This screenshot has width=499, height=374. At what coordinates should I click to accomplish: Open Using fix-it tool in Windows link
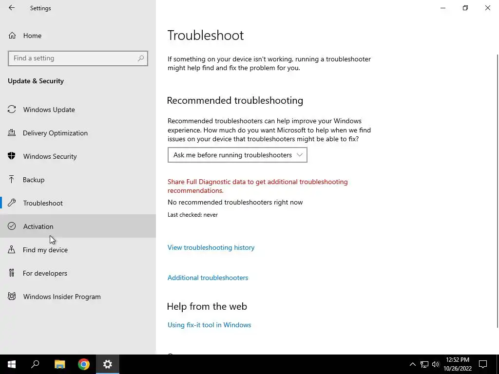(210, 325)
